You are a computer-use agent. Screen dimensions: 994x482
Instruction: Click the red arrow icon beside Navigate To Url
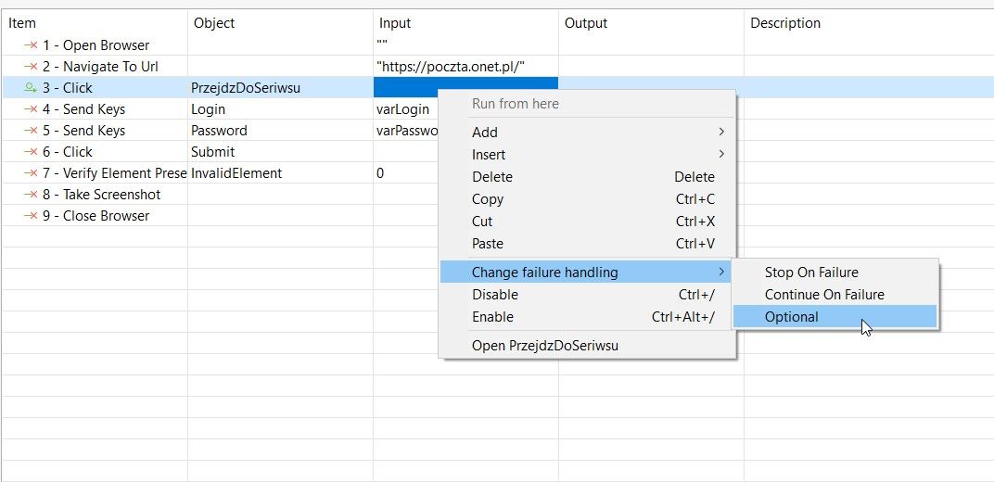(31, 67)
